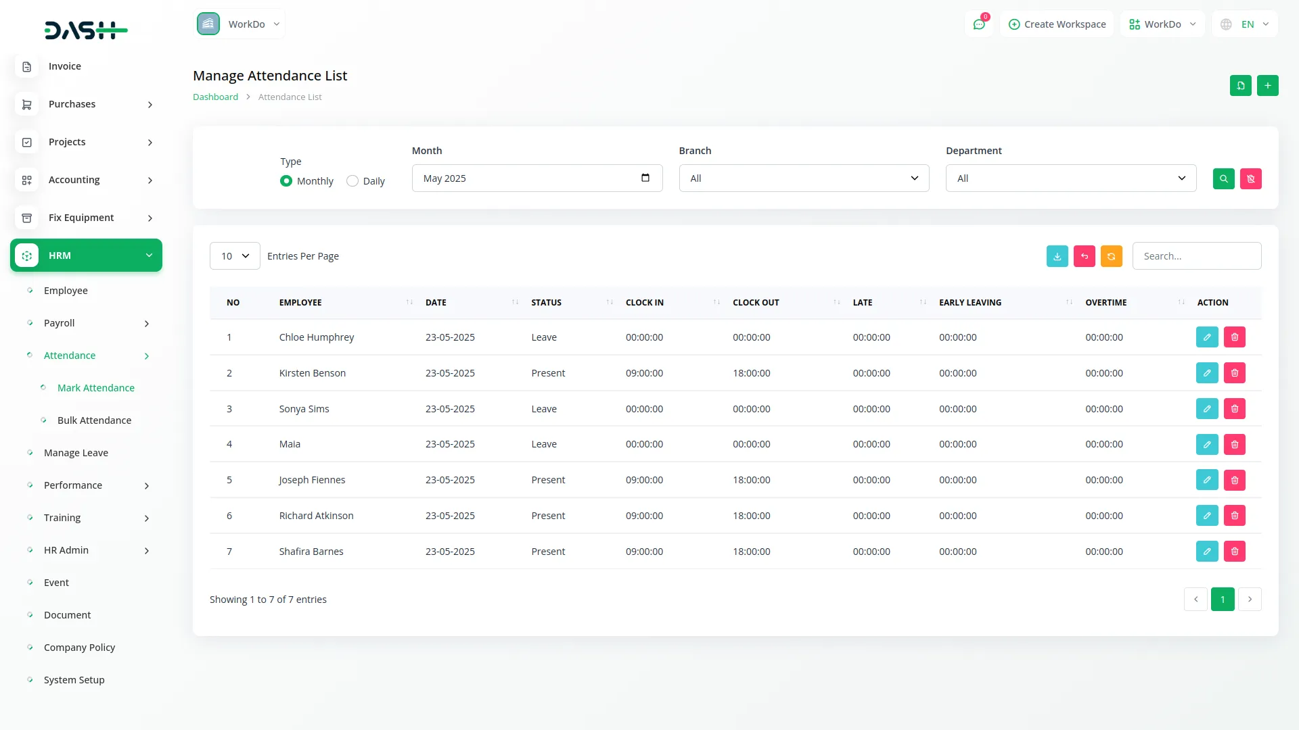Click the green search filter icon
Image resolution: width=1299 pixels, height=730 pixels.
click(x=1223, y=178)
